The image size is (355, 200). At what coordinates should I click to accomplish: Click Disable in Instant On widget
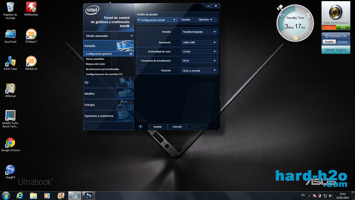[343, 42]
